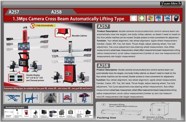Viewport: 186px width, 122px height.
Task: Click the camera beam accessory thumbnail
Action: click(x=8, y=114)
